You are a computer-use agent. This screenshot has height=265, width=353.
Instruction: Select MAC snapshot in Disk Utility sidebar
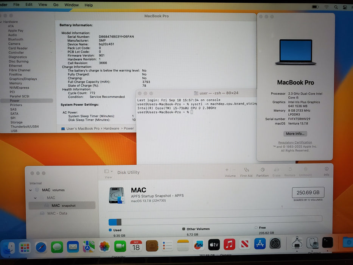pos(62,206)
